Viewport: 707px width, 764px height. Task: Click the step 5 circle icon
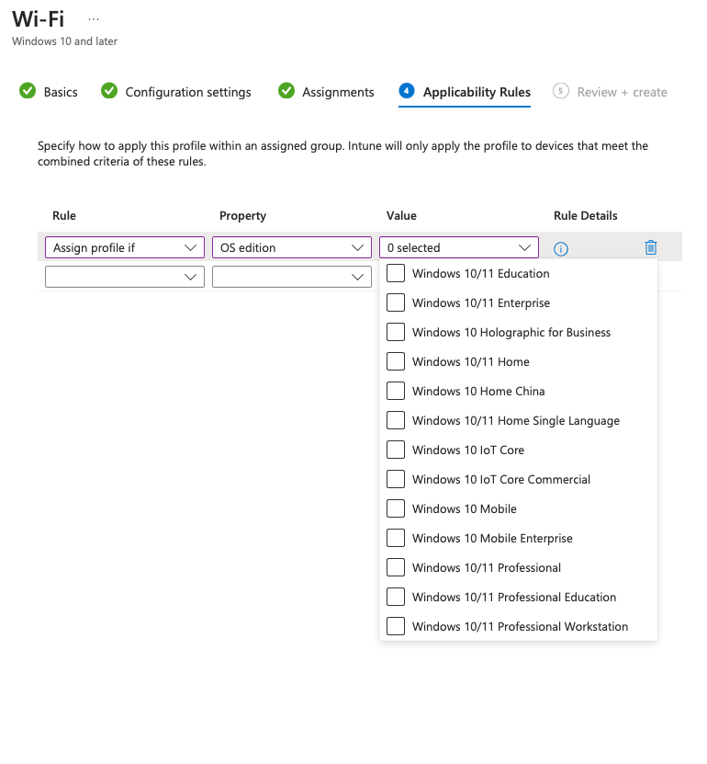560,91
